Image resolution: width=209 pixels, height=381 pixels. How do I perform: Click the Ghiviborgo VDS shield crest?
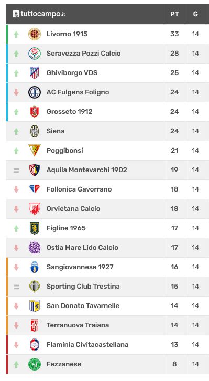[x=35, y=72]
